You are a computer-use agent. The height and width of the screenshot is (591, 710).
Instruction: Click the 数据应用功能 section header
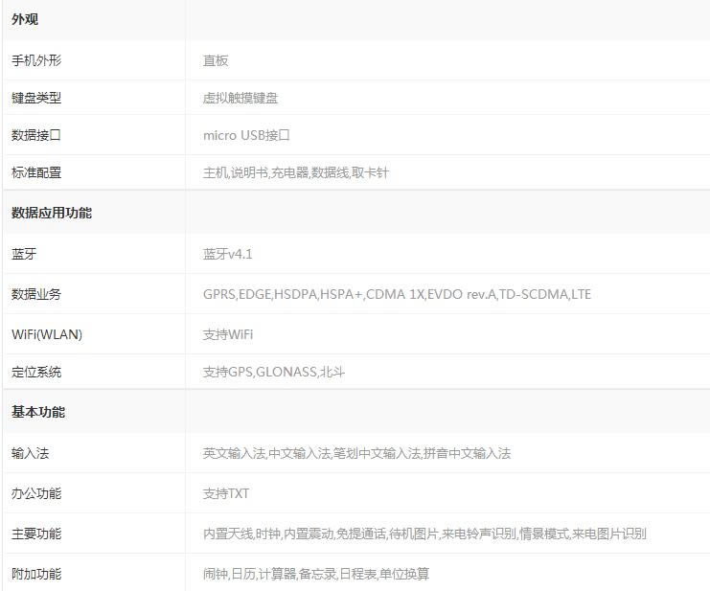(52, 213)
